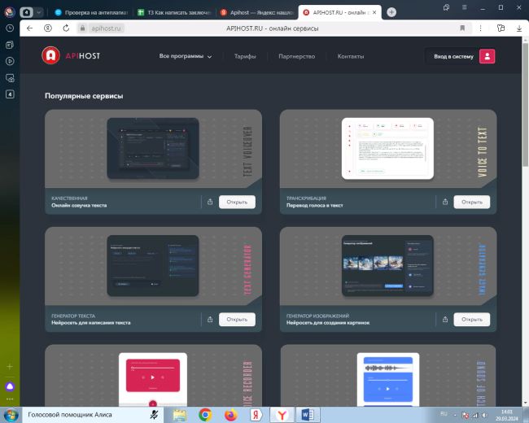Open the Контакты menu item
Screen dimensions: 529x423
click(351, 56)
